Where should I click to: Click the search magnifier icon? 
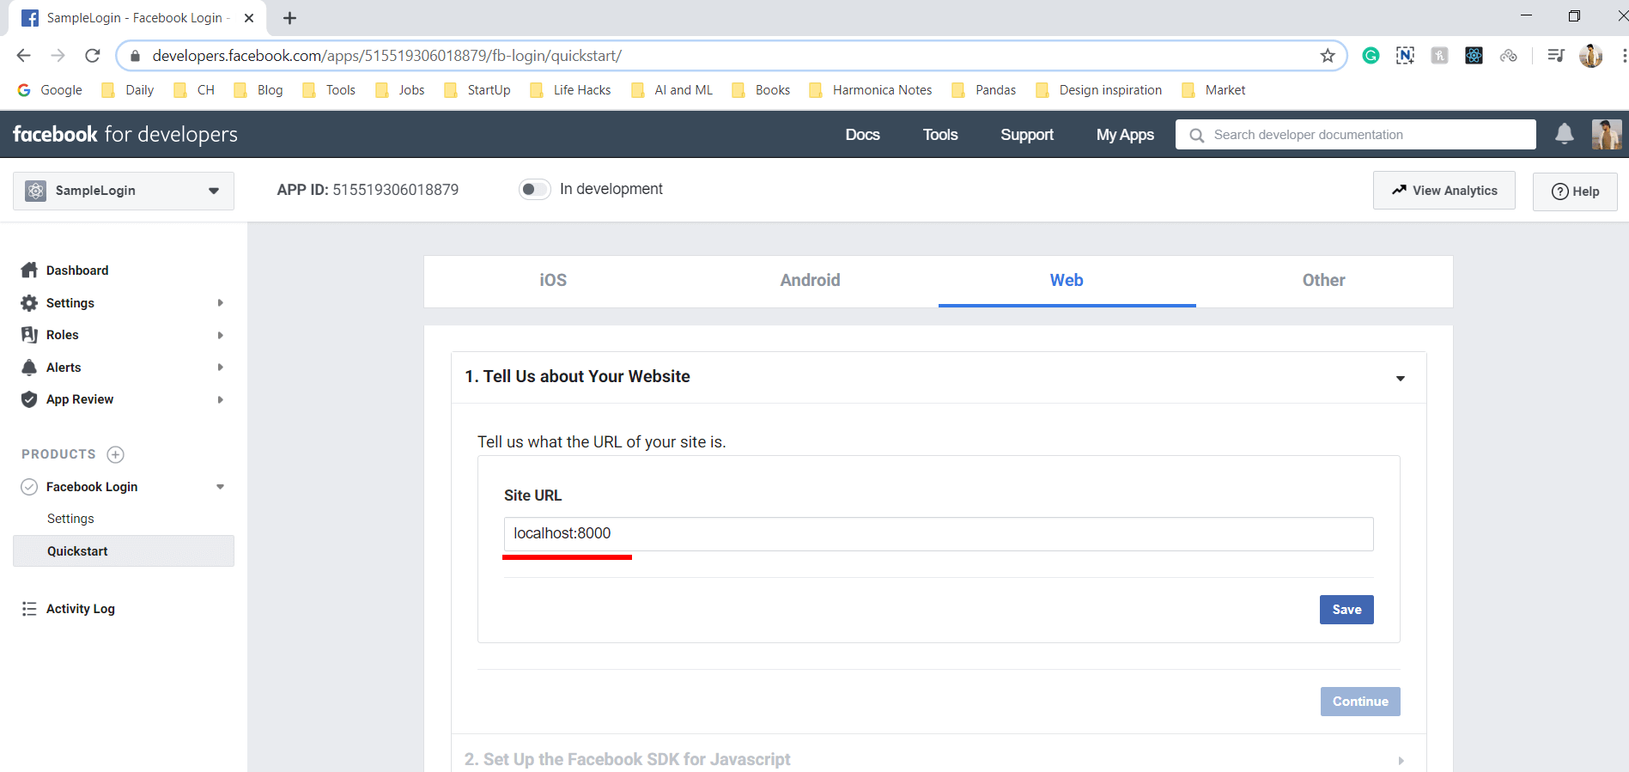[x=1196, y=135]
